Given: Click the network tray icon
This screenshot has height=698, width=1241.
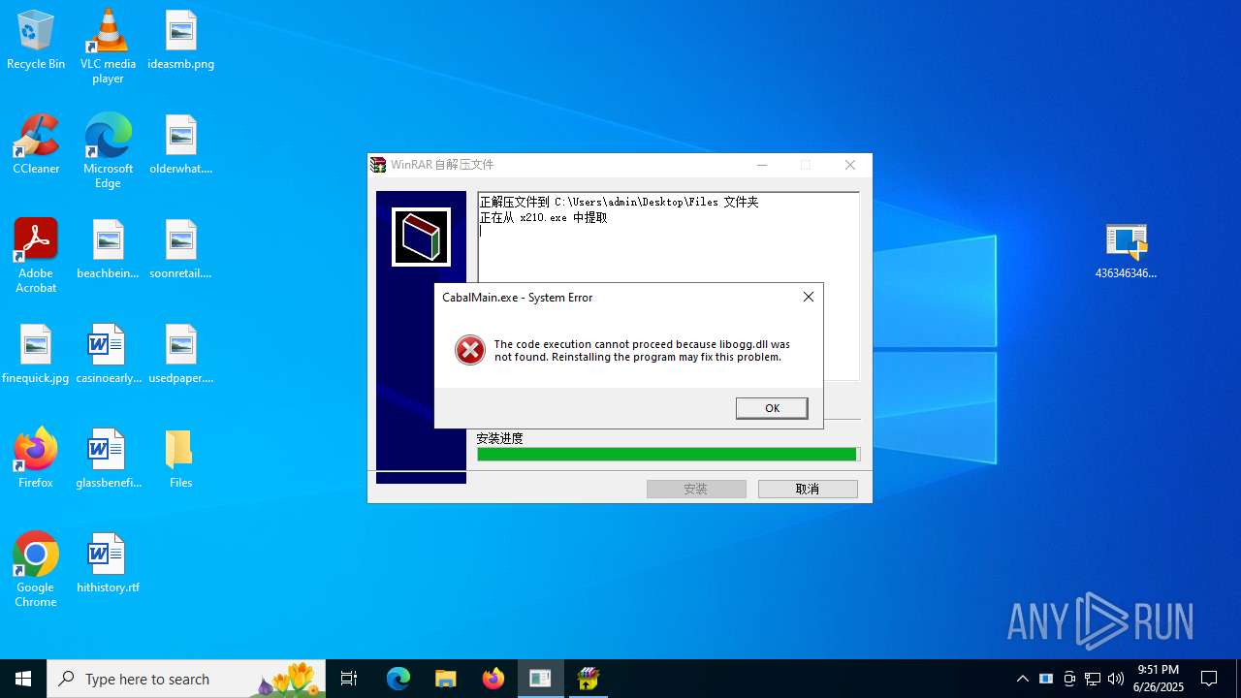Looking at the screenshot, I should [x=1093, y=679].
